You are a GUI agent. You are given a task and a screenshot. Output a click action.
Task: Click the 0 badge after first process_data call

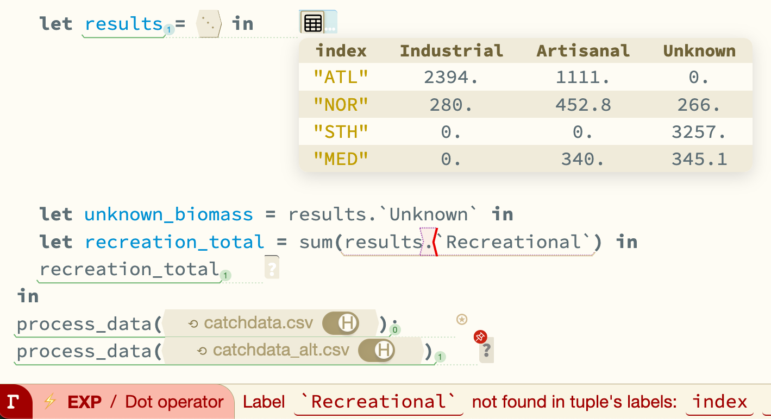click(x=395, y=329)
